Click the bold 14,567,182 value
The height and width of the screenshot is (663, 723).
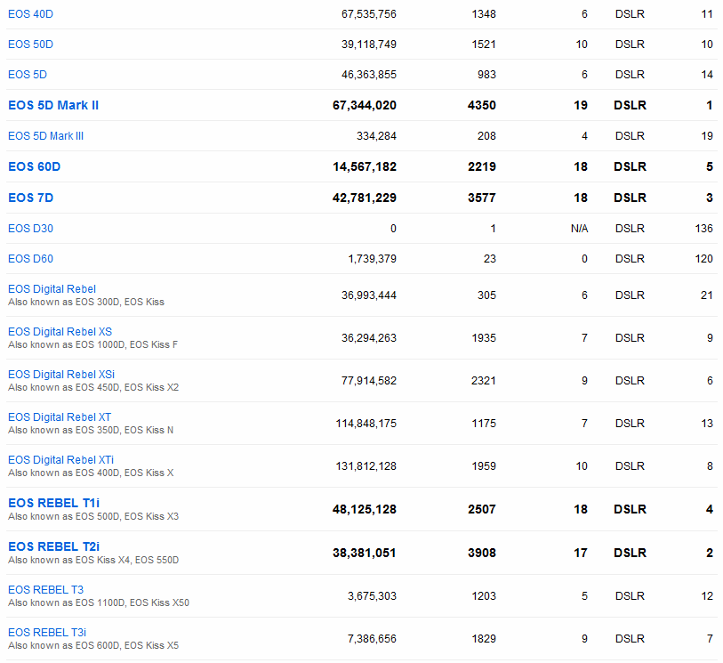coord(365,166)
